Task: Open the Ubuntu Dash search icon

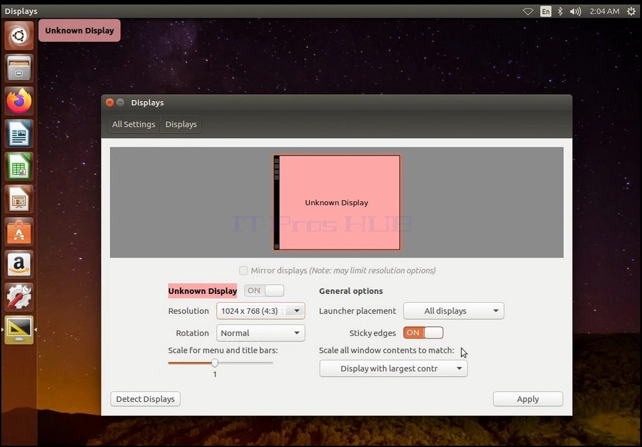Action: [x=19, y=36]
